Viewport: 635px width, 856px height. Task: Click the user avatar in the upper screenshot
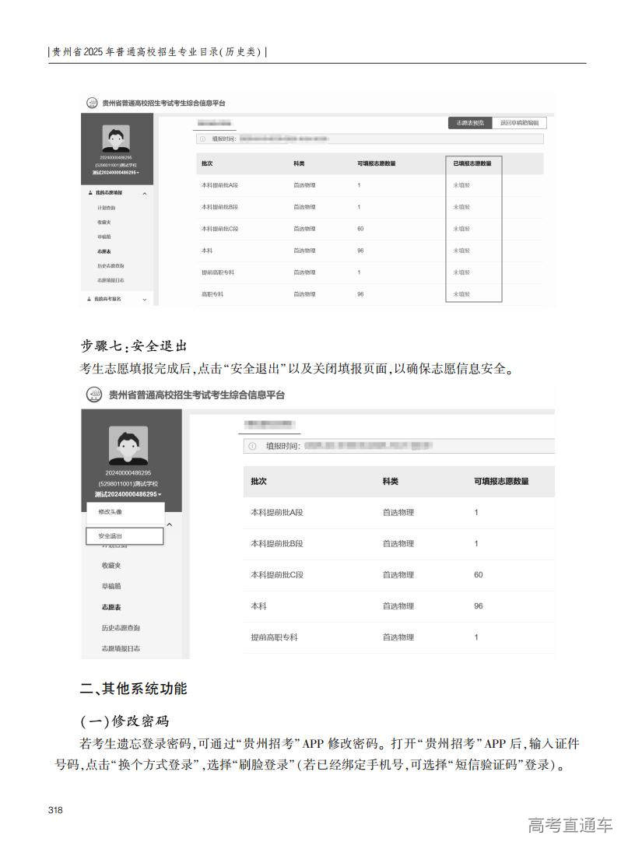coord(116,139)
